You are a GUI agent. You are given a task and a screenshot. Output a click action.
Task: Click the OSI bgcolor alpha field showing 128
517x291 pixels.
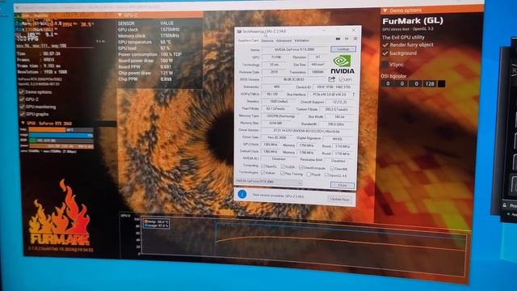point(430,84)
